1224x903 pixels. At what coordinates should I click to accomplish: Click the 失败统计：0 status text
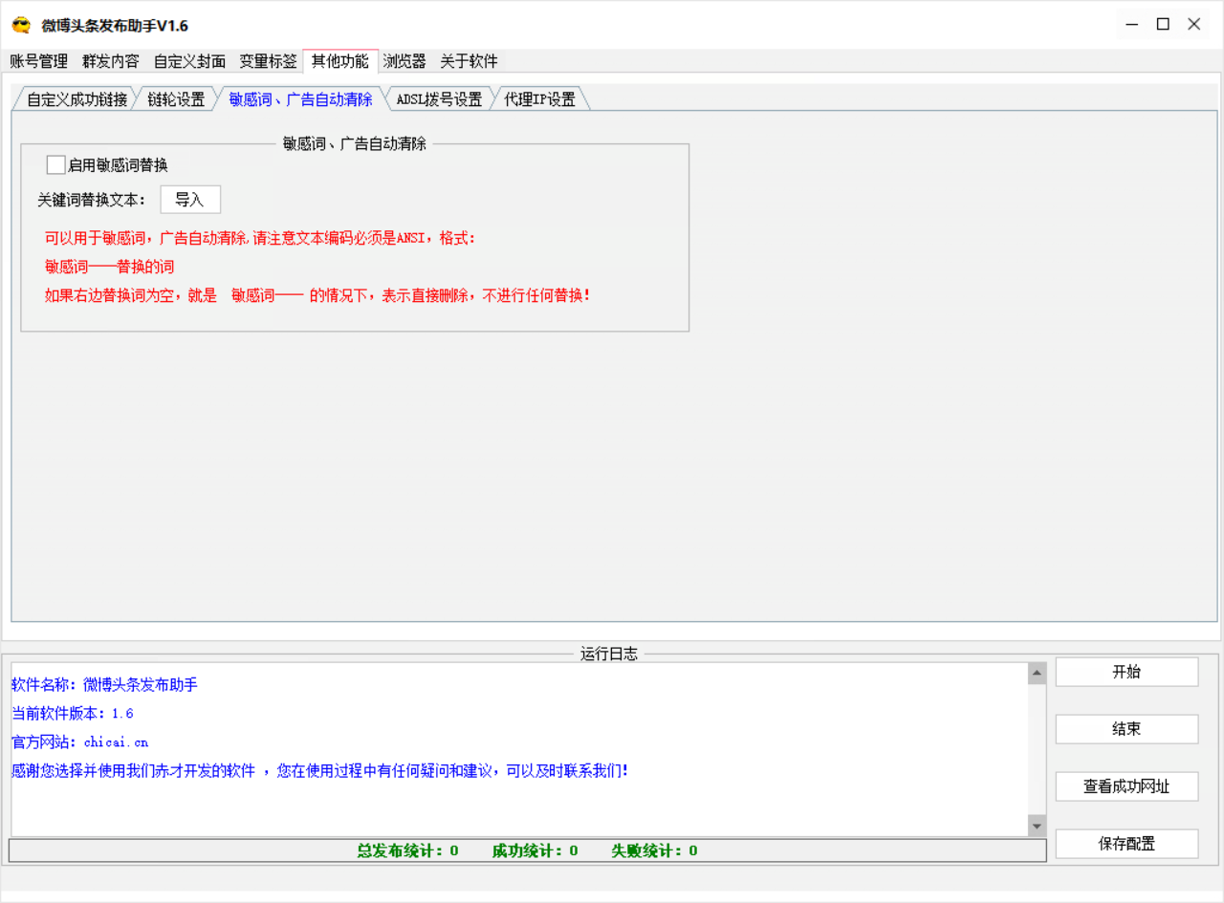654,850
